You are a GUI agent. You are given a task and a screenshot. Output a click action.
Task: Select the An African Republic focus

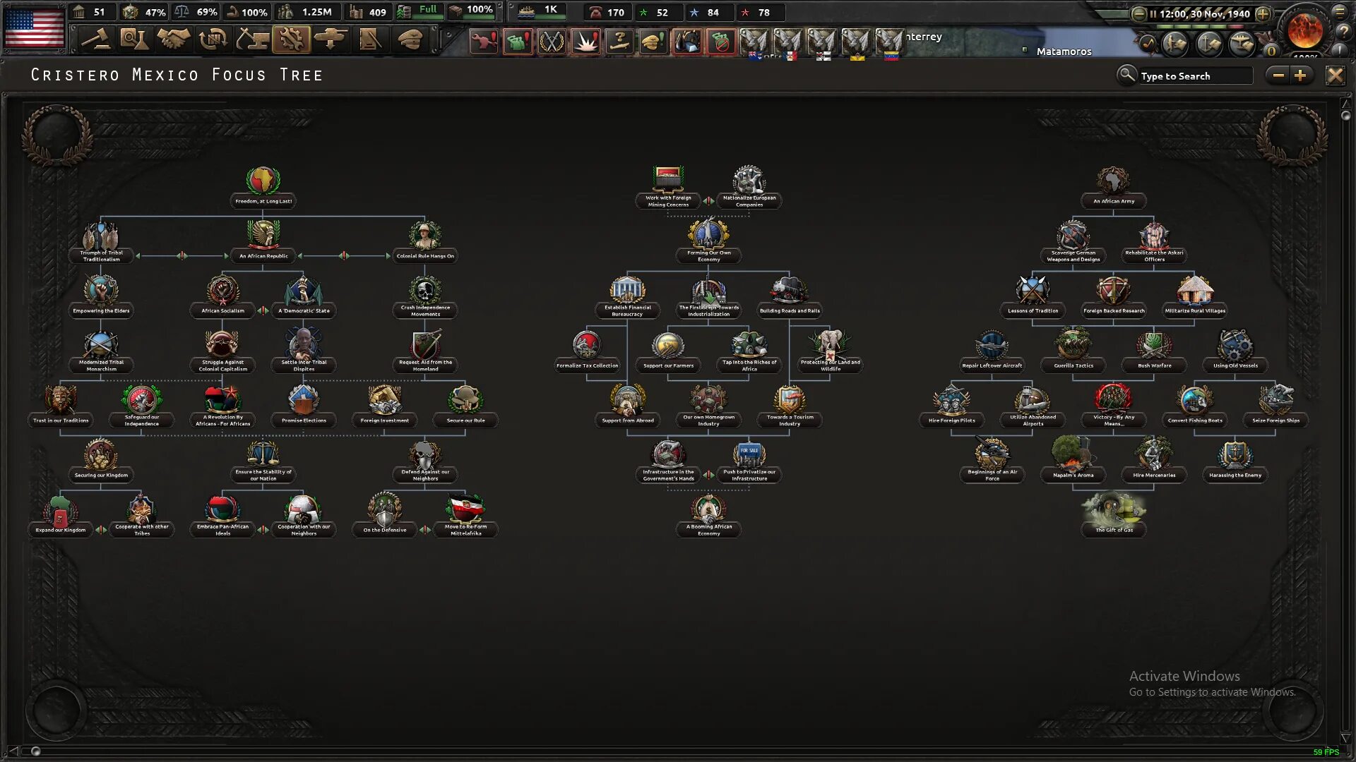click(x=263, y=242)
